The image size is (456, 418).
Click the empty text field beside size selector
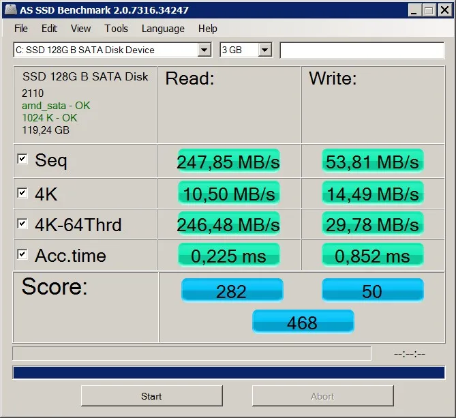[362, 50]
